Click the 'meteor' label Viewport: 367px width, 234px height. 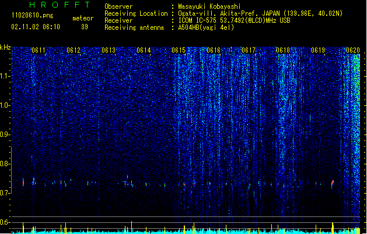(x=83, y=18)
